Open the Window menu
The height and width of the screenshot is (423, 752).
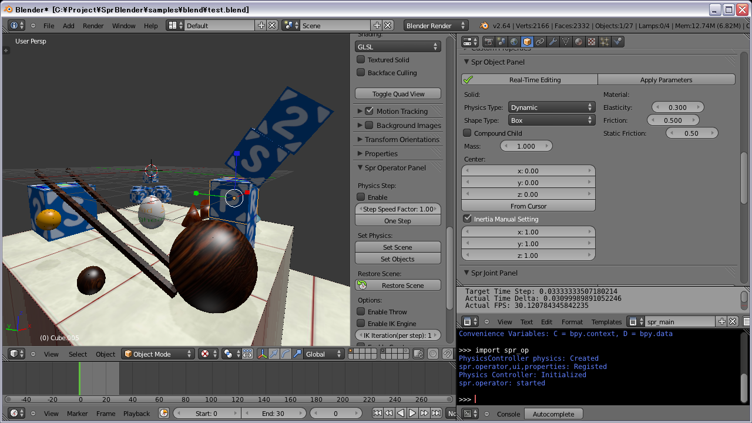[123, 25]
